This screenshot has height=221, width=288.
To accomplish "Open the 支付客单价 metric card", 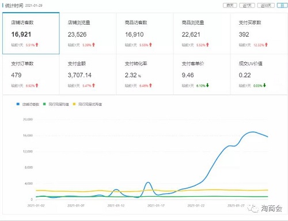I will (x=202, y=74).
